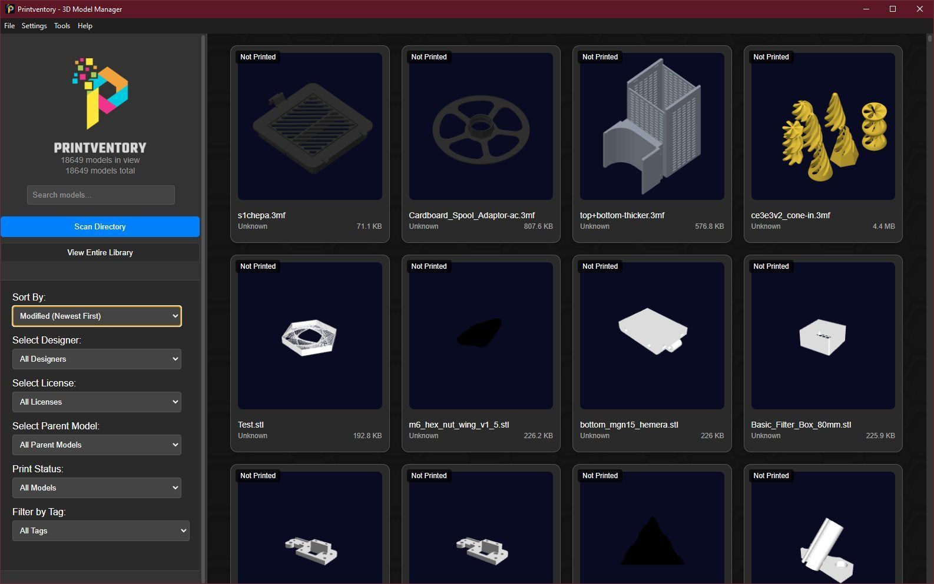This screenshot has height=584, width=934.
Task: Click the Scan Directory button
Action: click(100, 226)
